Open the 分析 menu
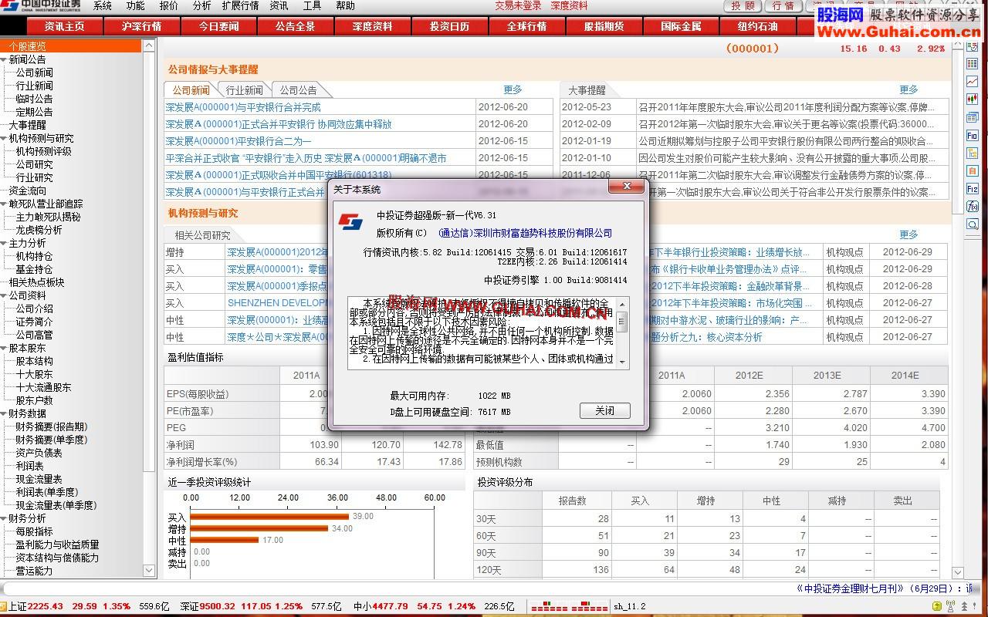988x617 pixels. 202,6
